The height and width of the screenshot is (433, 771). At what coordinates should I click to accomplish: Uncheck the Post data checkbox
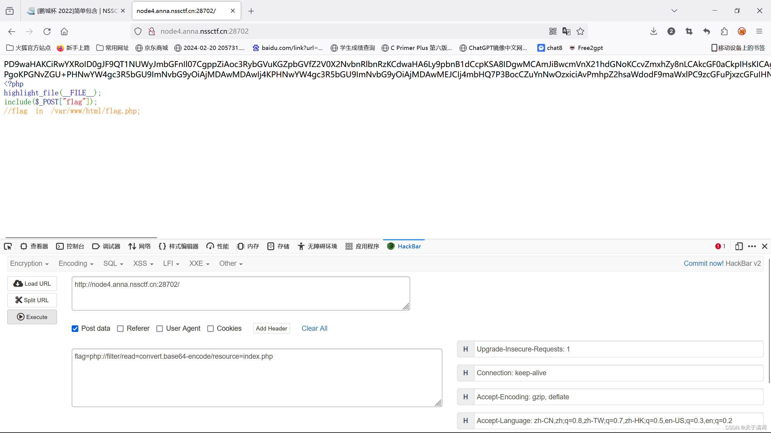tap(75, 329)
